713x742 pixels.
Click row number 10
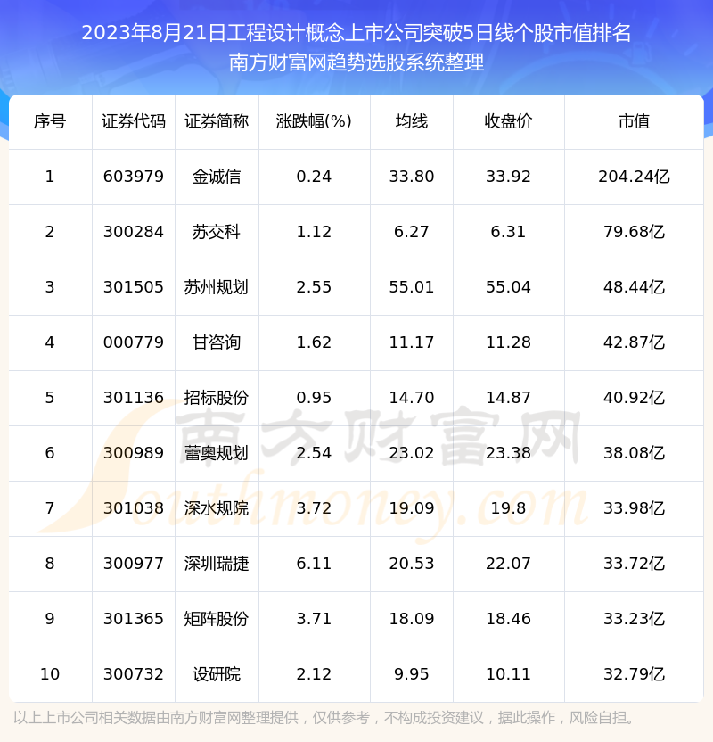pyautogui.click(x=50, y=674)
